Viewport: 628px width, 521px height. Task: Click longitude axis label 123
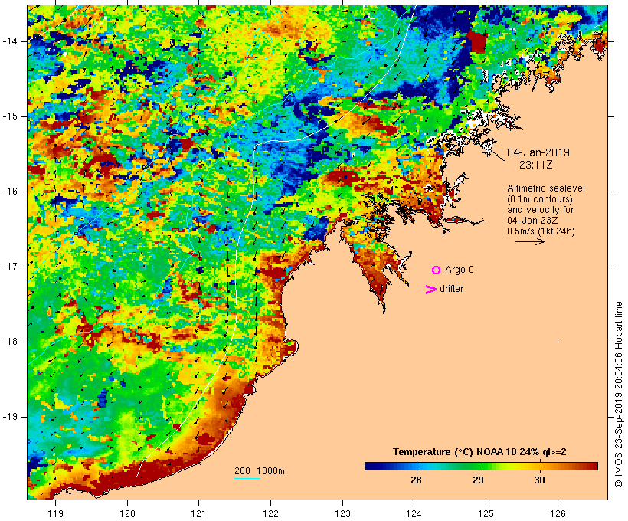click(x=342, y=513)
